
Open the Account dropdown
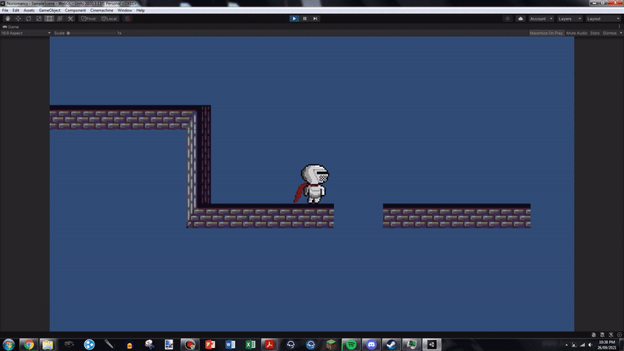[x=541, y=19]
